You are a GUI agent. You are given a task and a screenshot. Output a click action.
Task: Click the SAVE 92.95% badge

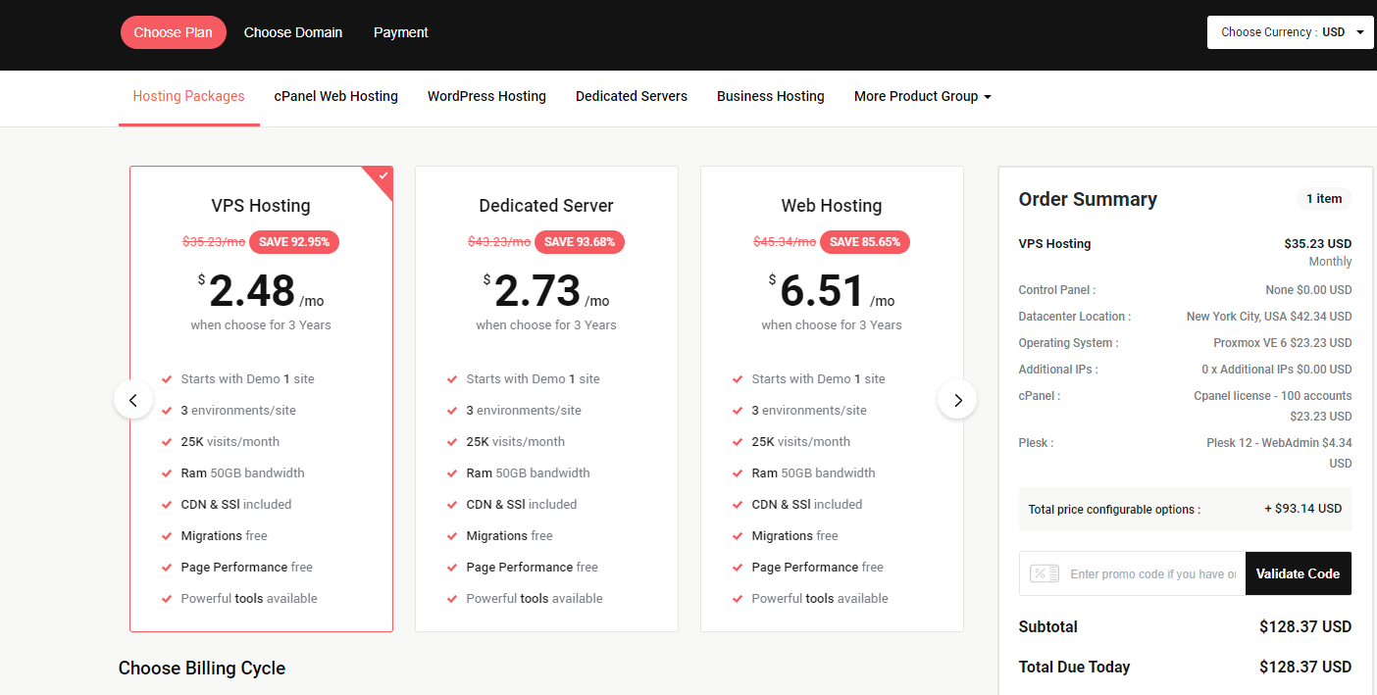294,242
